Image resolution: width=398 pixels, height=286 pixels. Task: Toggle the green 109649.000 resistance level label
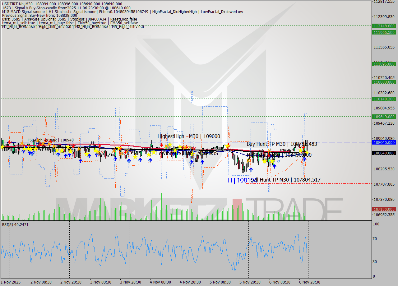pyautogui.click(x=385, y=117)
